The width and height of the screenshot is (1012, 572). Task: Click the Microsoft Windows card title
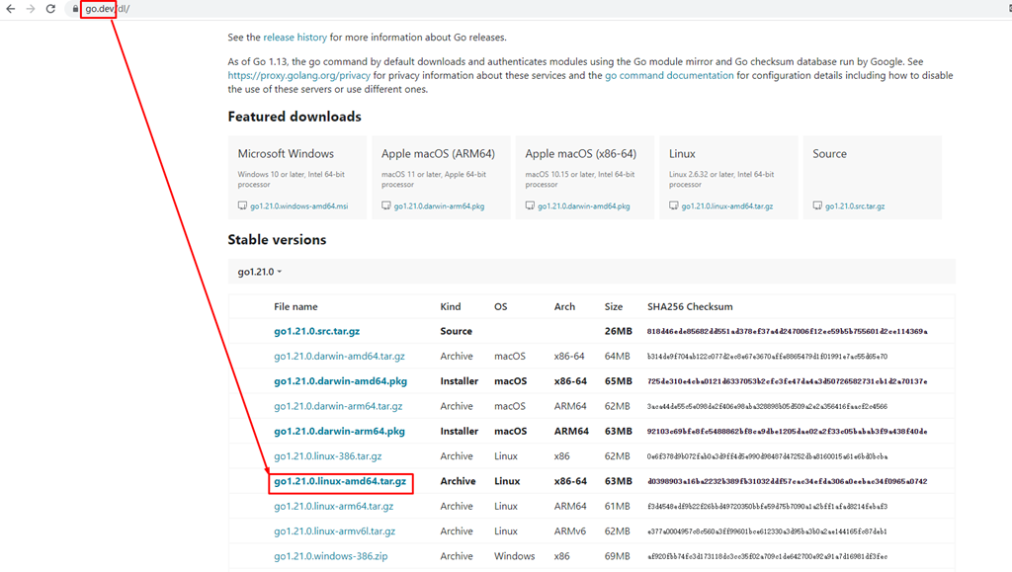[x=286, y=153]
